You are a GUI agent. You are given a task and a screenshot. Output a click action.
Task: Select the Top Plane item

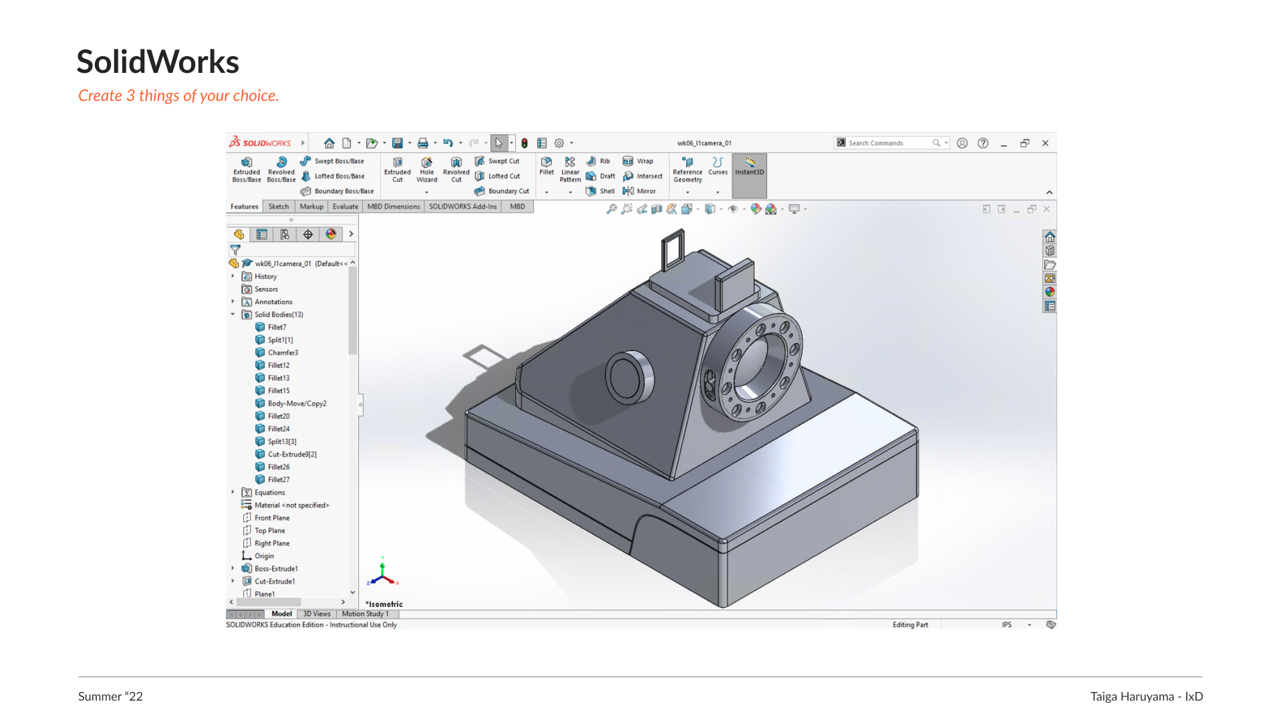[x=269, y=531]
